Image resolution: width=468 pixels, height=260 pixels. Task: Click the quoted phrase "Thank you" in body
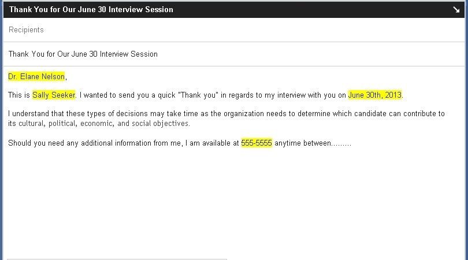tap(198, 95)
